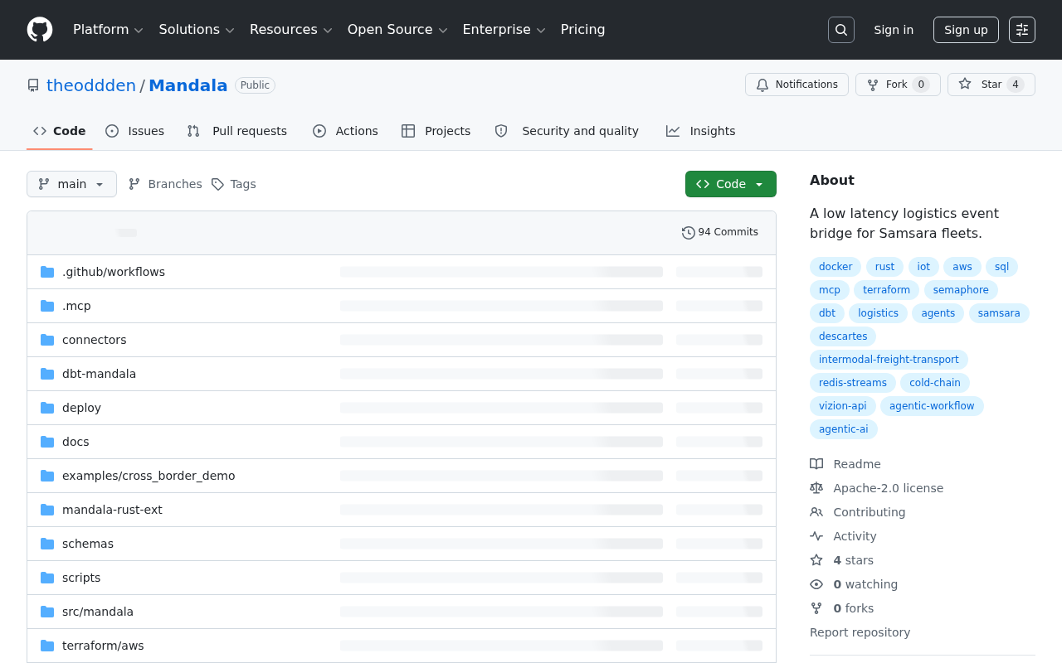Click the .github/workflows folder icon
Screen dimensions: 1062x663
[47, 272]
